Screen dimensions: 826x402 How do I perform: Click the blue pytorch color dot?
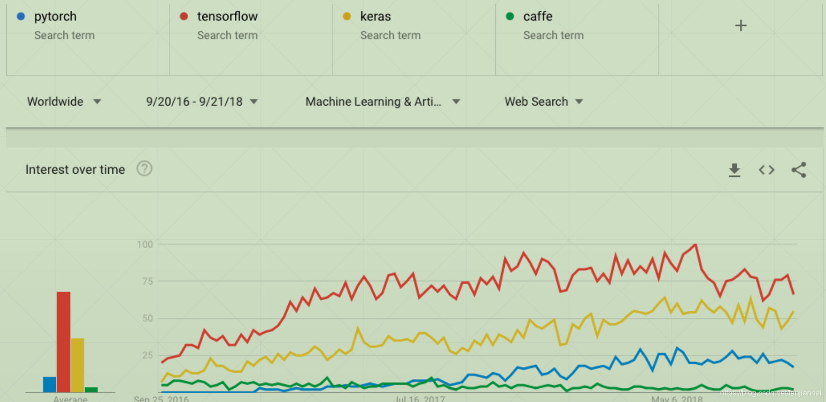21,16
